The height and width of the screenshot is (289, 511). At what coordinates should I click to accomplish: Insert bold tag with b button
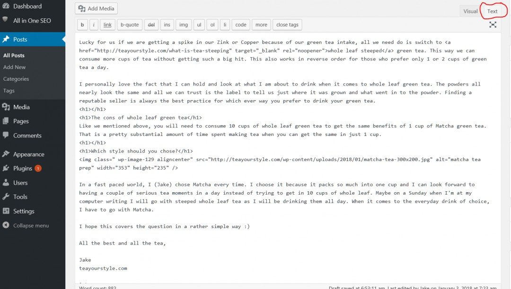[x=82, y=25]
